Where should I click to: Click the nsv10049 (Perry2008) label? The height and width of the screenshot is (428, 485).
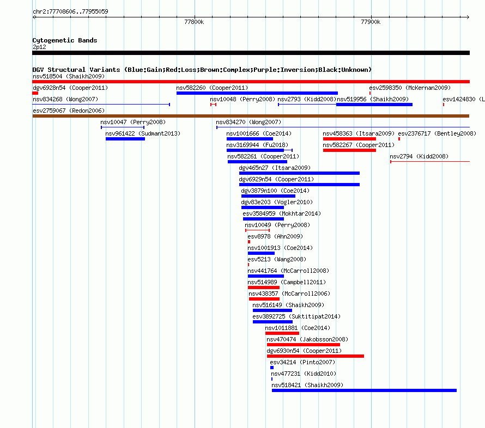coord(277,225)
